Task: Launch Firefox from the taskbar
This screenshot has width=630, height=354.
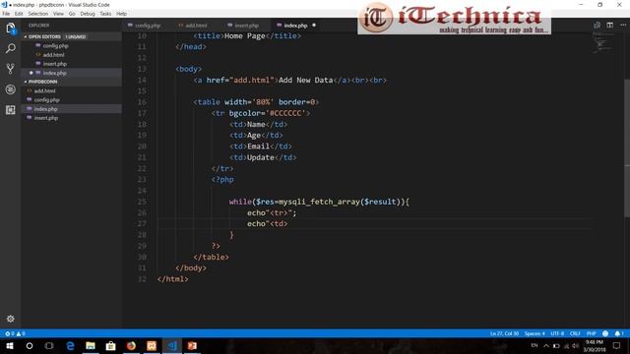Action: click(x=131, y=345)
